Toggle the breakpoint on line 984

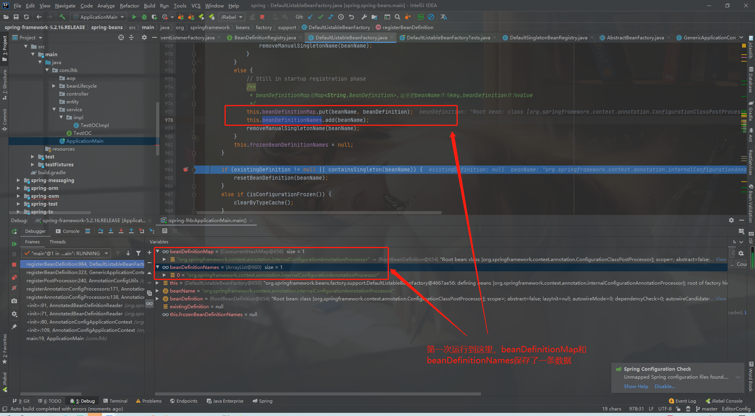[186, 169]
